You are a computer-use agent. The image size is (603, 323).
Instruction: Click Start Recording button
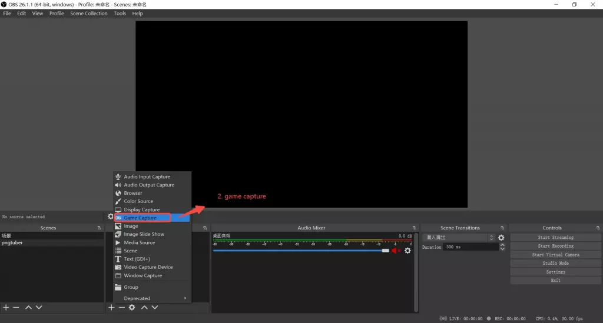point(555,246)
